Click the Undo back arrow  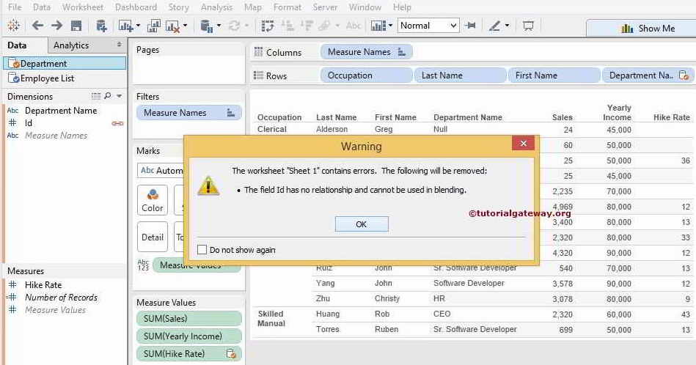point(37,26)
